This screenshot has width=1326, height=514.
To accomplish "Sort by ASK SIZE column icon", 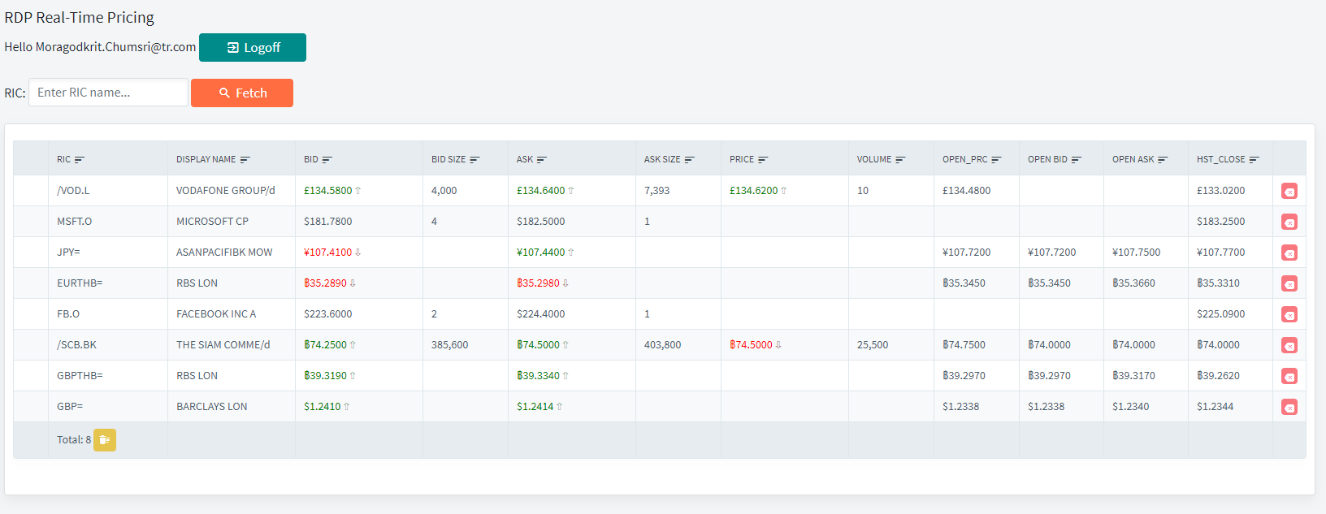I will tap(690, 160).
